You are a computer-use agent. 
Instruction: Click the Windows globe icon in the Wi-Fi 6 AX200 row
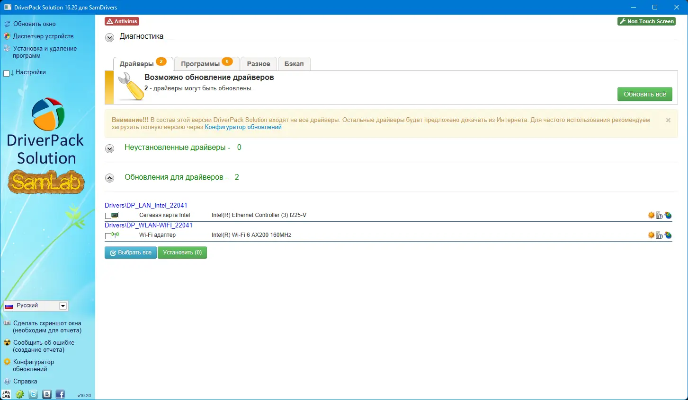pyautogui.click(x=668, y=235)
